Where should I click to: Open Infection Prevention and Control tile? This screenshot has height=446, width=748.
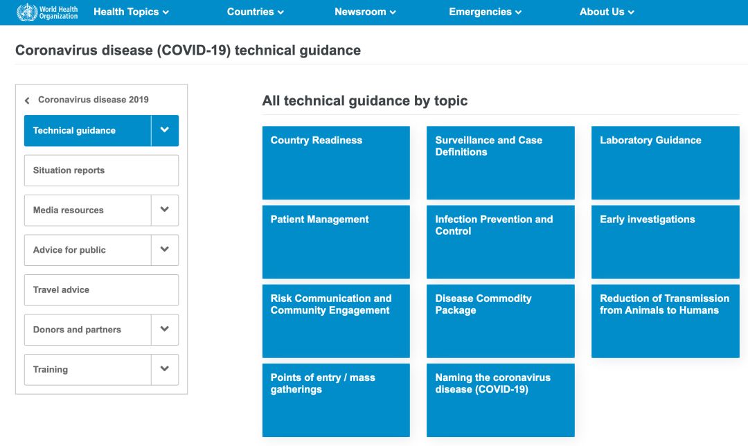[501, 242]
